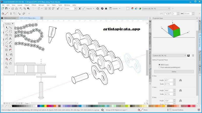Open the Effects menu
This screenshot has height=113, width=202.
point(34,5)
